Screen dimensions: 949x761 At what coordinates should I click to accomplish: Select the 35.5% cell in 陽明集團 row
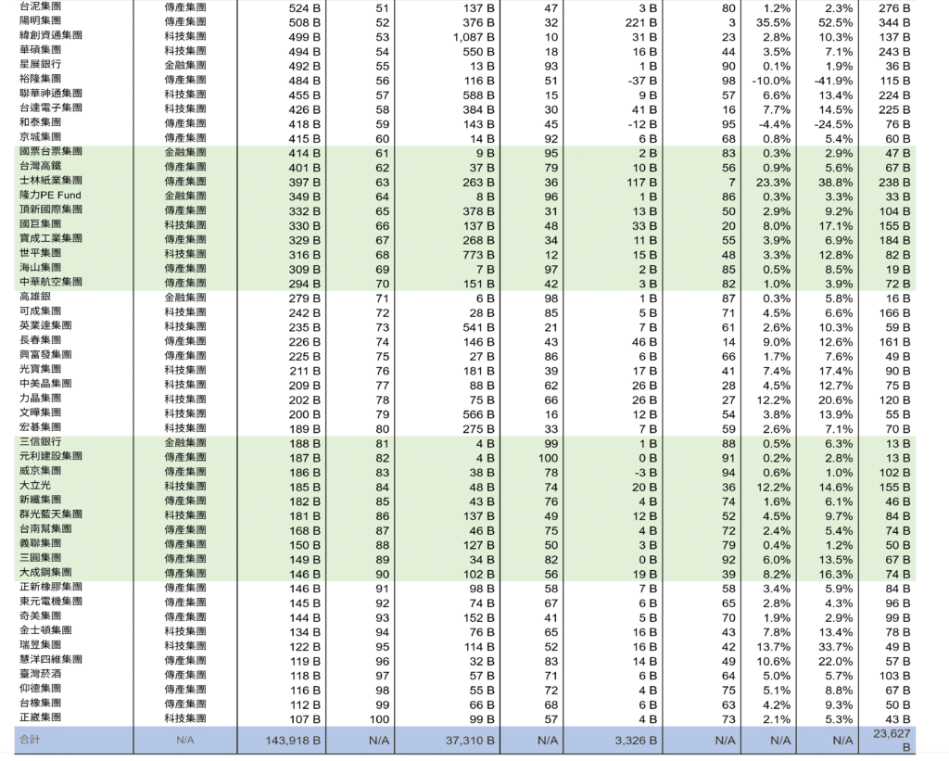[773, 23]
